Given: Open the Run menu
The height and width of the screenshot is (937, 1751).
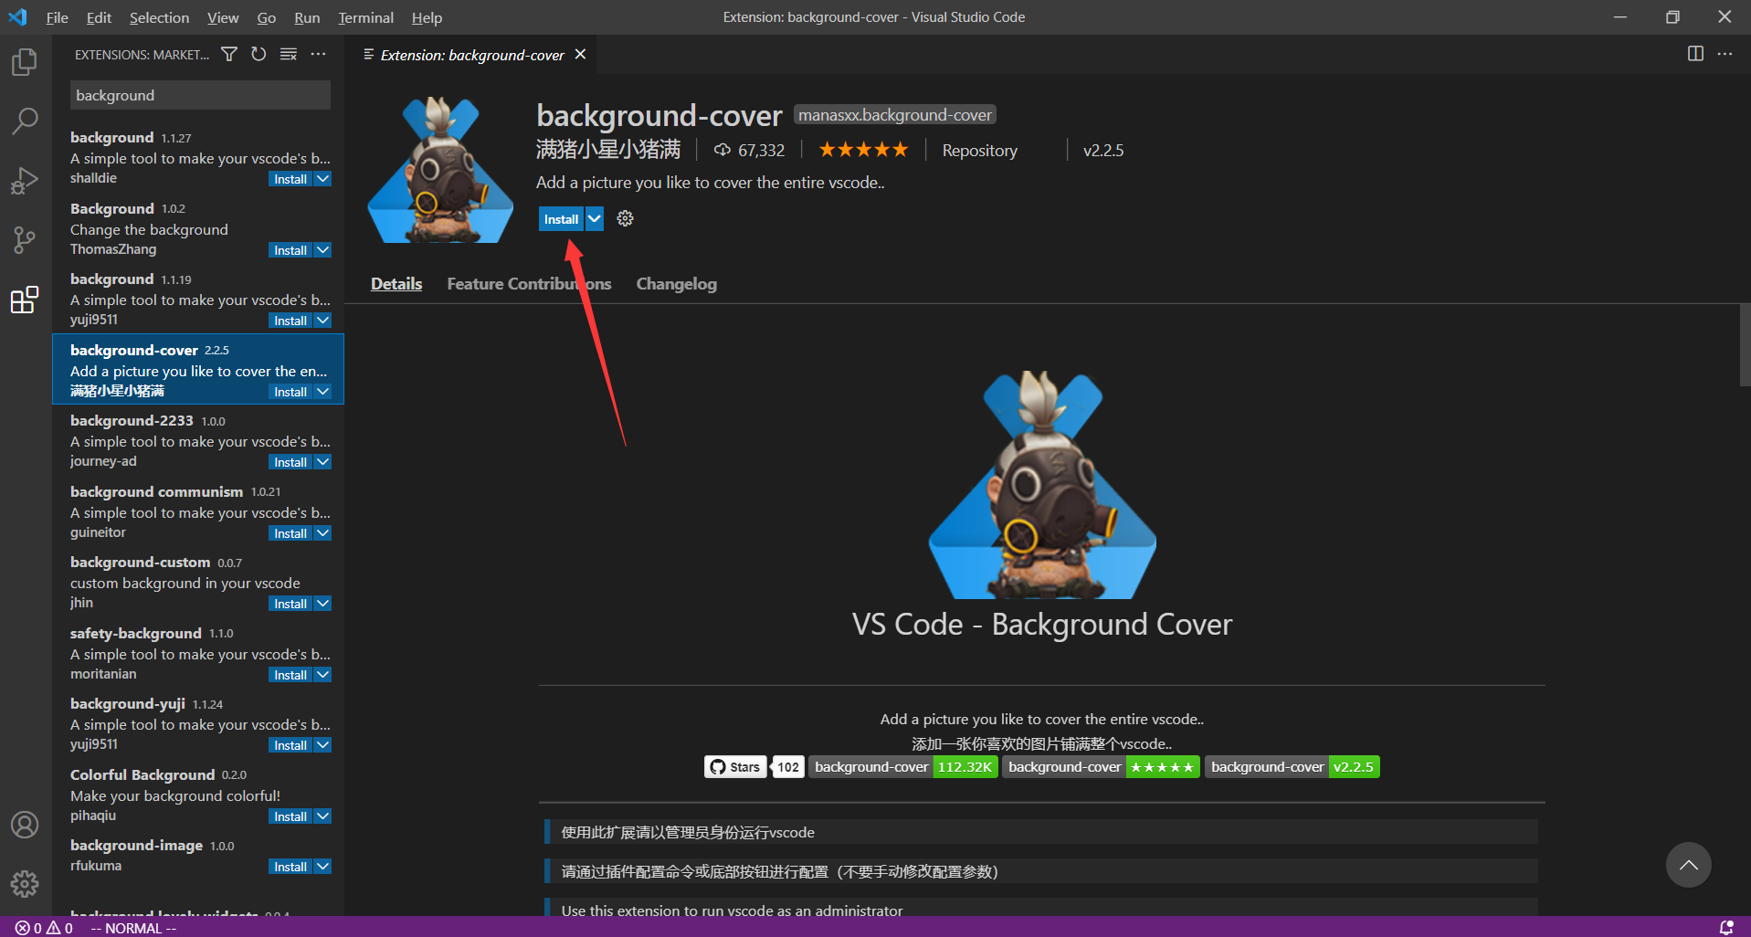Looking at the screenshot, I should pyautogui.click(x=307, y=17).
